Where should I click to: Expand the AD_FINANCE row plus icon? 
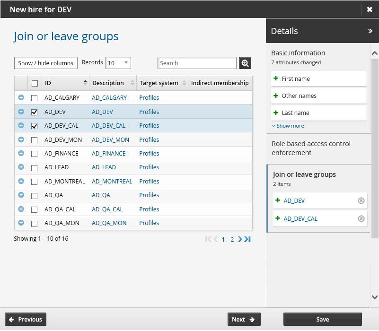(x=21, y=153)
